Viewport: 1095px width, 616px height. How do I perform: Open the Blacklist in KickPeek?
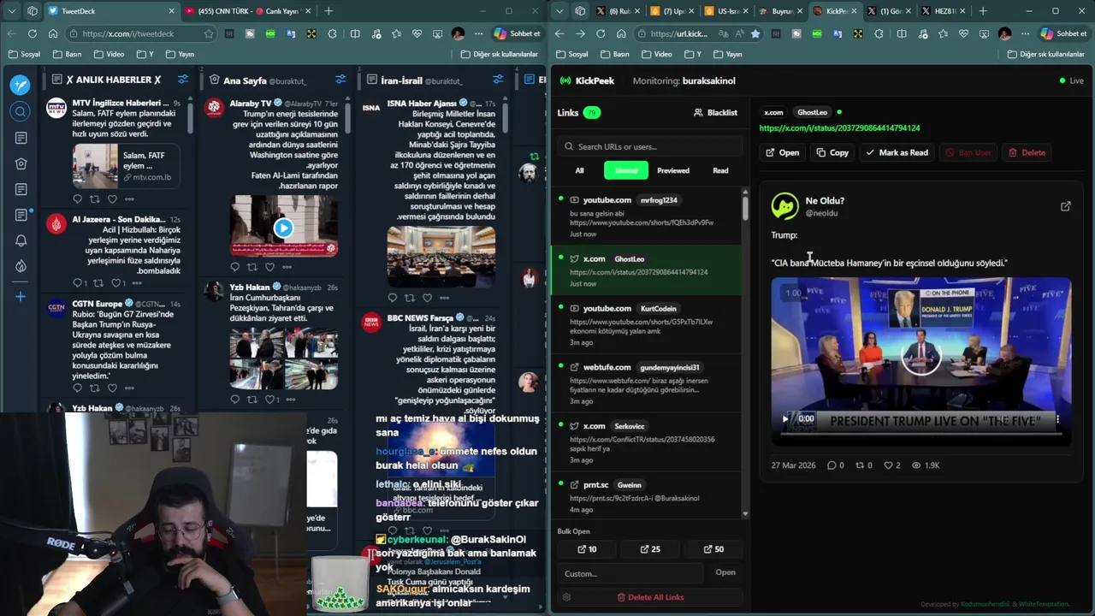coord(715,112)
